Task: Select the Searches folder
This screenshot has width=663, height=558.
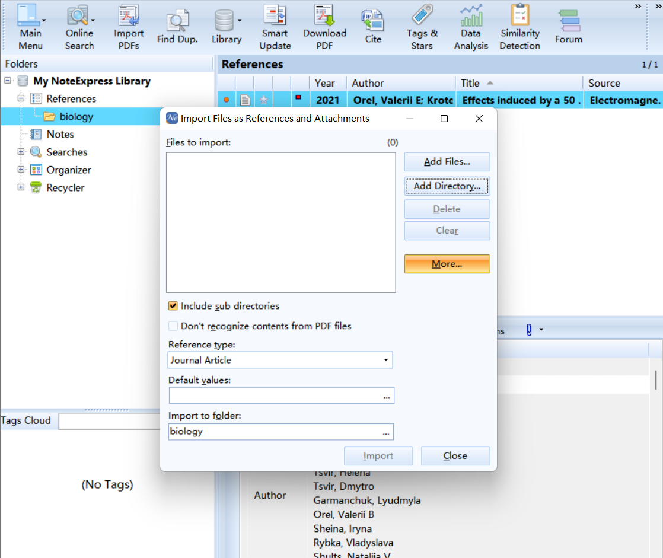Action: click(66, 152)
